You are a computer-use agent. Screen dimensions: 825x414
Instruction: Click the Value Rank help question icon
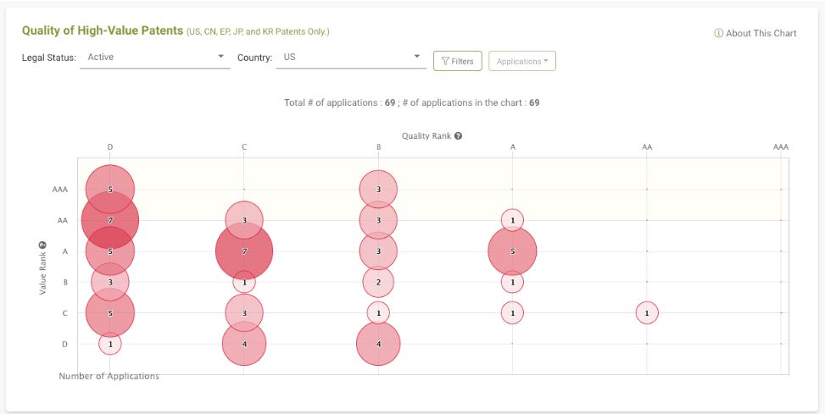[43, 245]
